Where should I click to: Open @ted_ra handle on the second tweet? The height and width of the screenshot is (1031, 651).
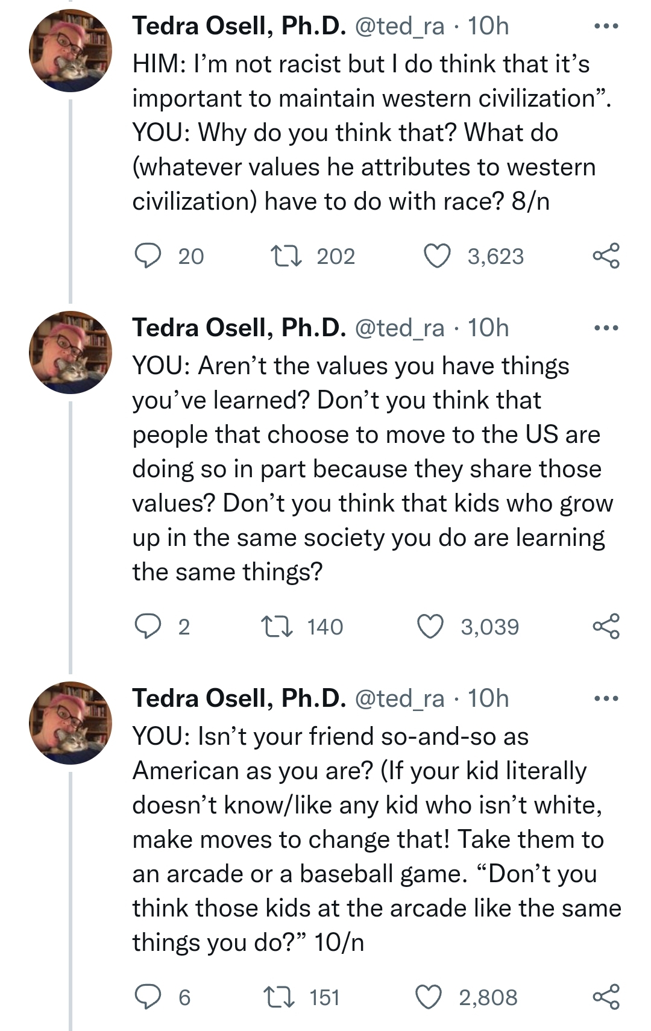point(399,328)
